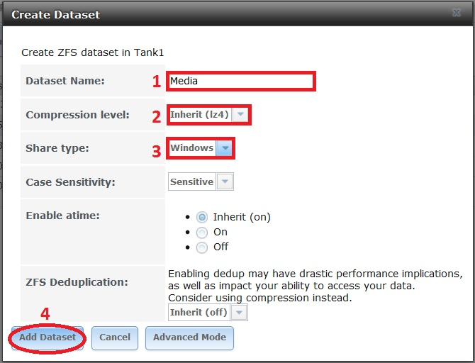The width and height of the screenshot is (475, 363).
Task: Open the Share type dropdown arrow
Action: tap(225, 148)
